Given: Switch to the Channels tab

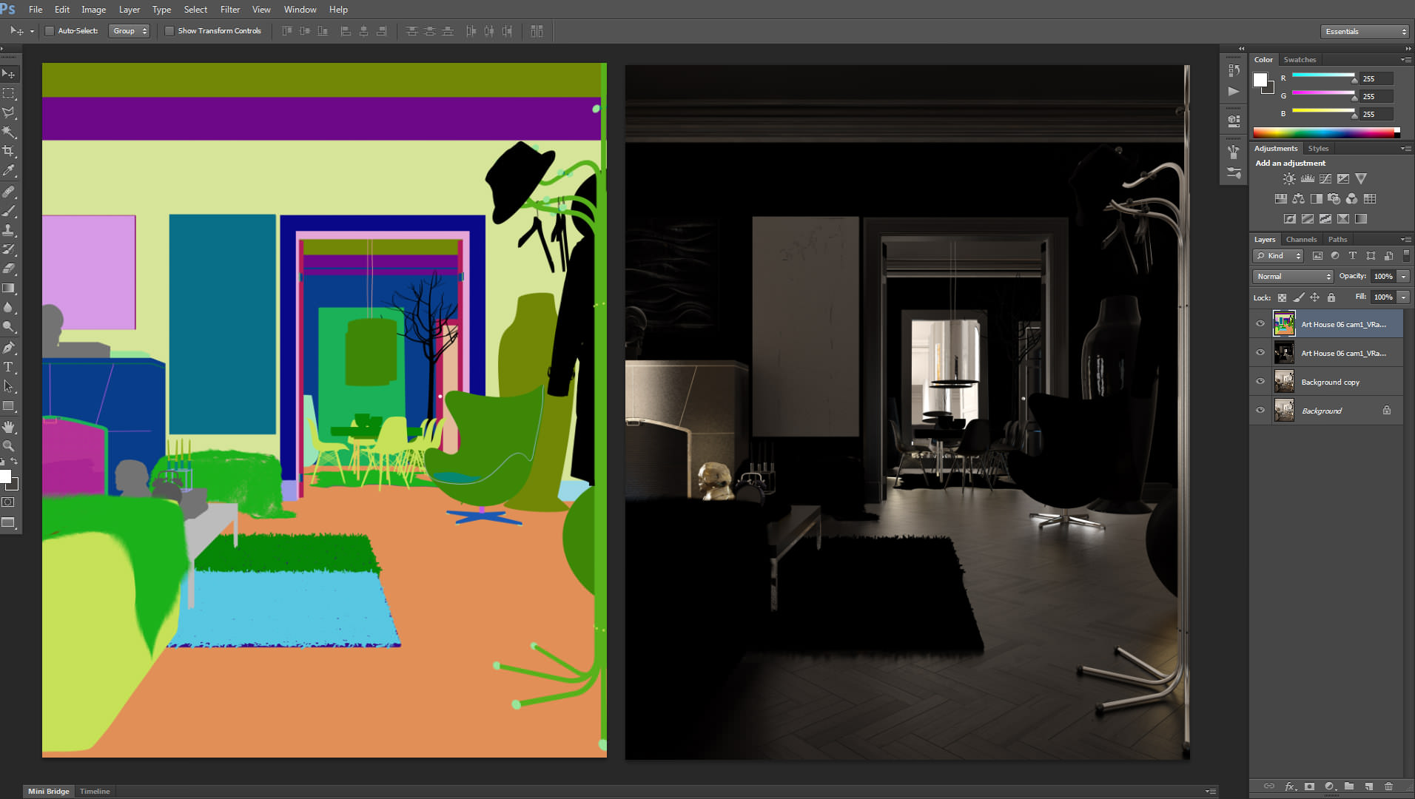Looking at the screenshot, I should pyautogui.click(x=1301, y=240).
